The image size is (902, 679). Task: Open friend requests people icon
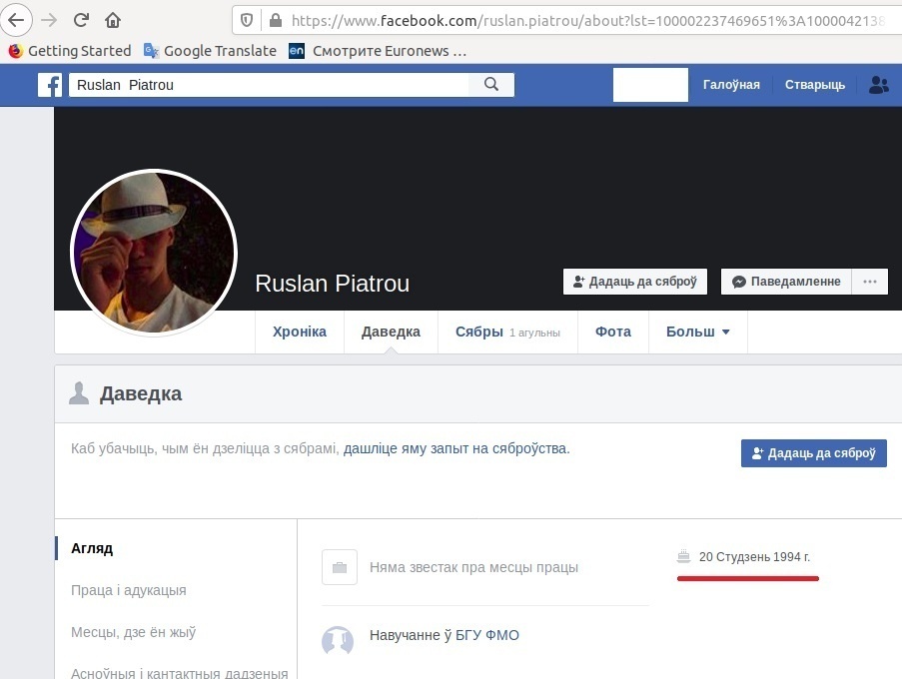pyautogui.click(x=879, y=85)
